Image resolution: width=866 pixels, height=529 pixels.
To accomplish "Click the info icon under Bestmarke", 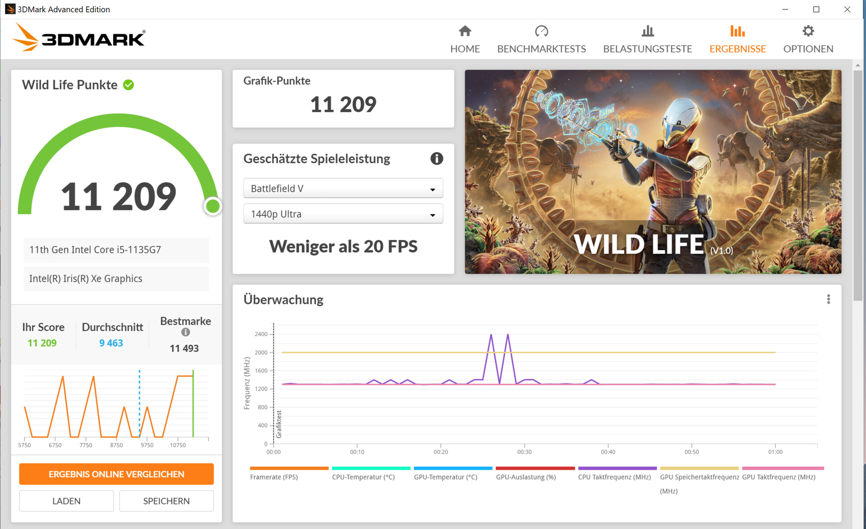I will click(185, 332).
